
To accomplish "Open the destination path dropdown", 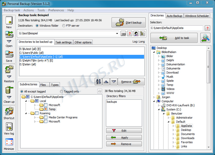I will [x=117, y=34].
